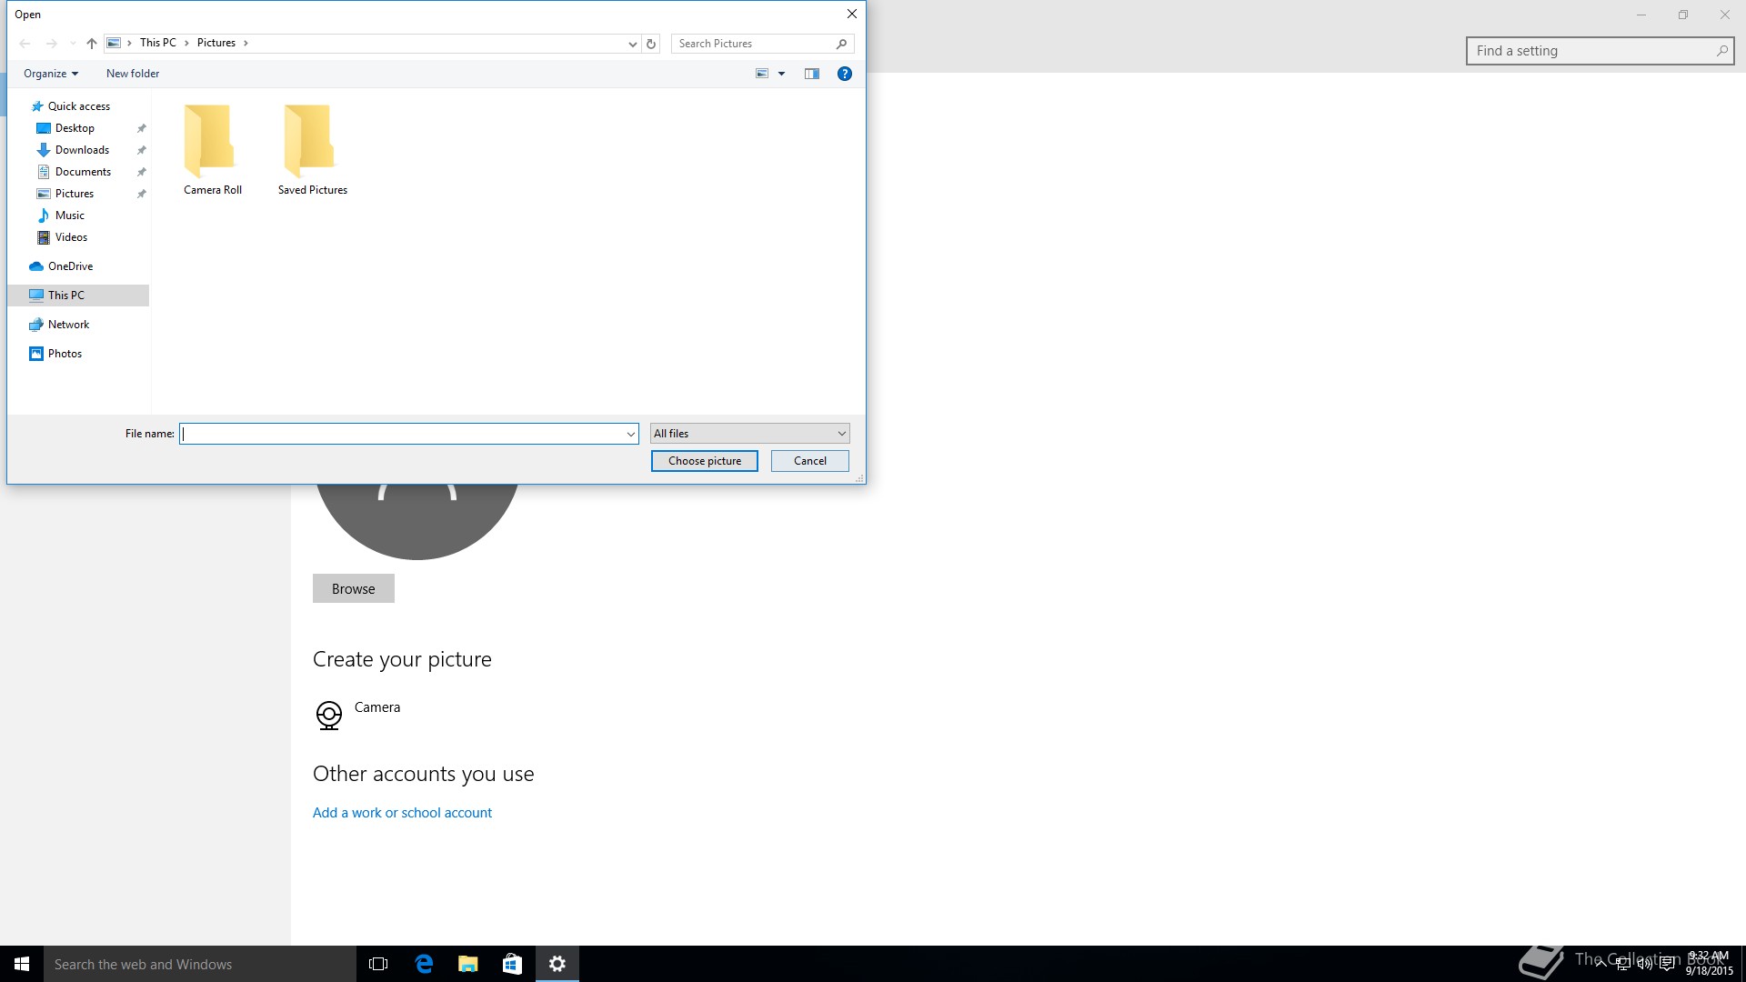Select OneDrive in the navigation pane
The height and width of the screenshot is (982, 1746).
click(70, 266)
